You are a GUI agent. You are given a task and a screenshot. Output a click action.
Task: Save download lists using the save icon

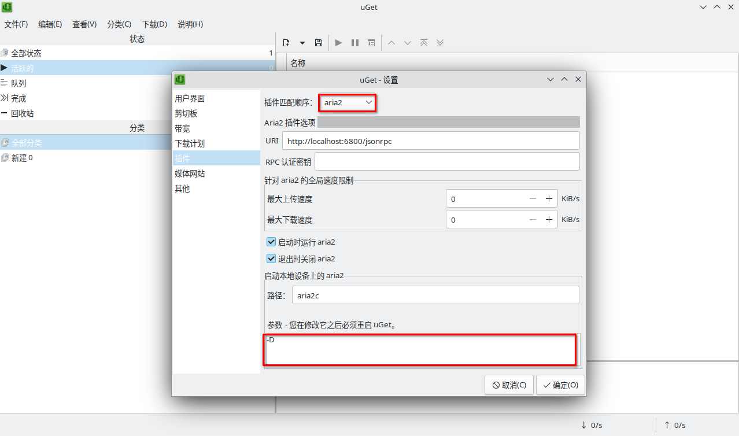[318, 42]
